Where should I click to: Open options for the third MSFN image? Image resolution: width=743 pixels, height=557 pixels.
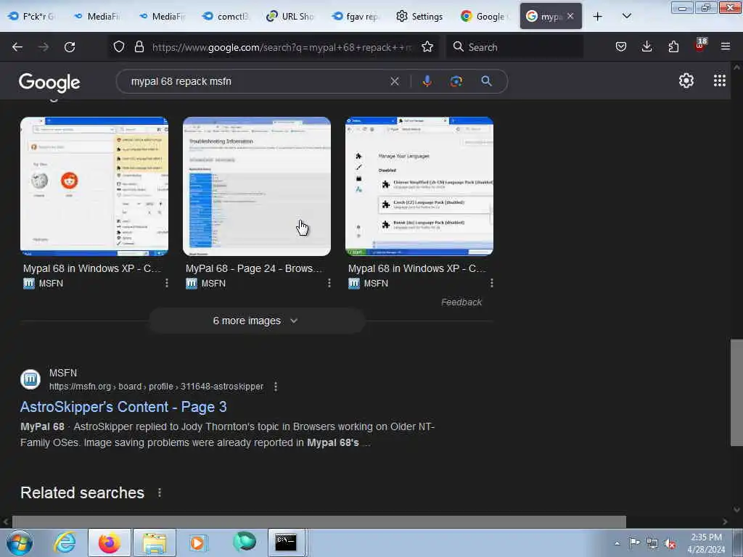pyautogui.click(x=491, y=283)
